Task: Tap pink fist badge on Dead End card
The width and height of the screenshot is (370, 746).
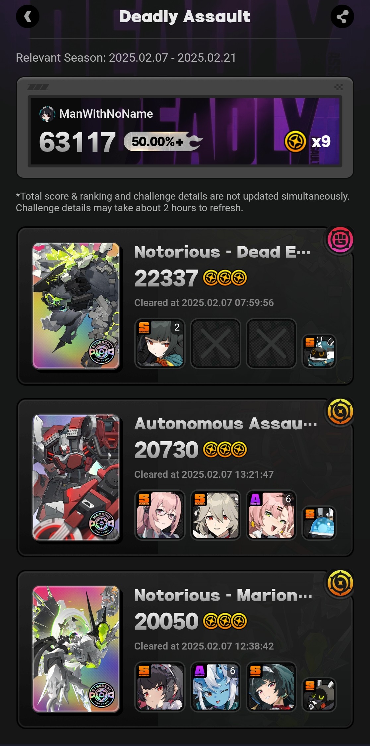Action: pos(340,240)
